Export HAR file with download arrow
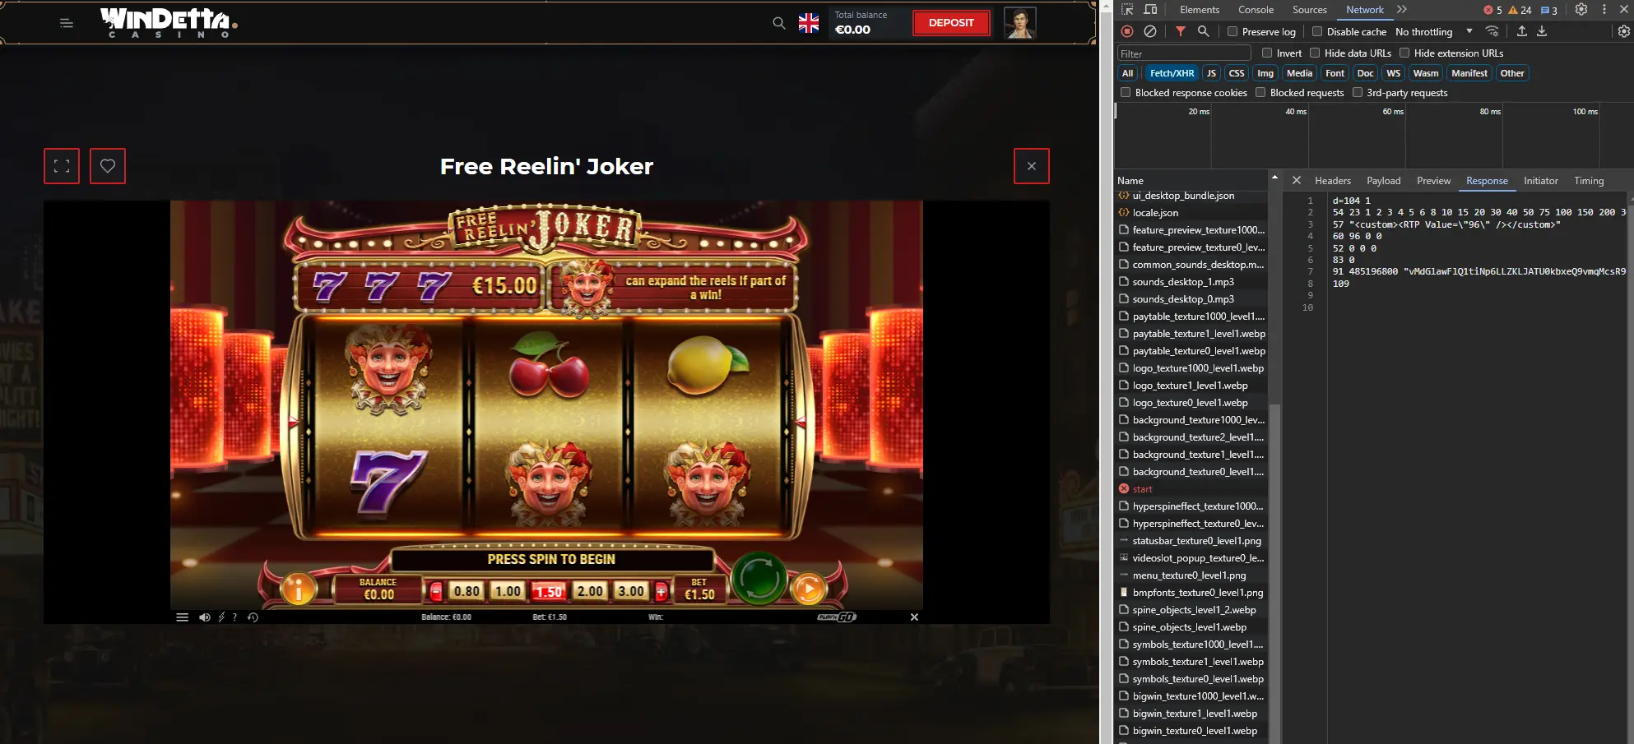This screenshot has width=1634, height=744. (1542, 31)
